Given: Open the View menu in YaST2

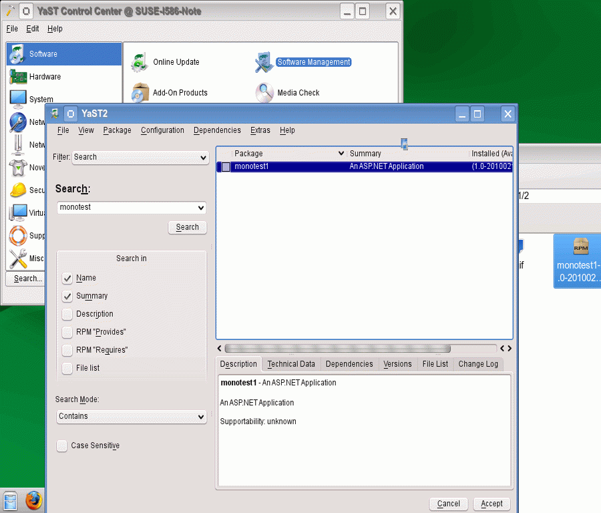Looking at the screenshot, I should point(86,130).
